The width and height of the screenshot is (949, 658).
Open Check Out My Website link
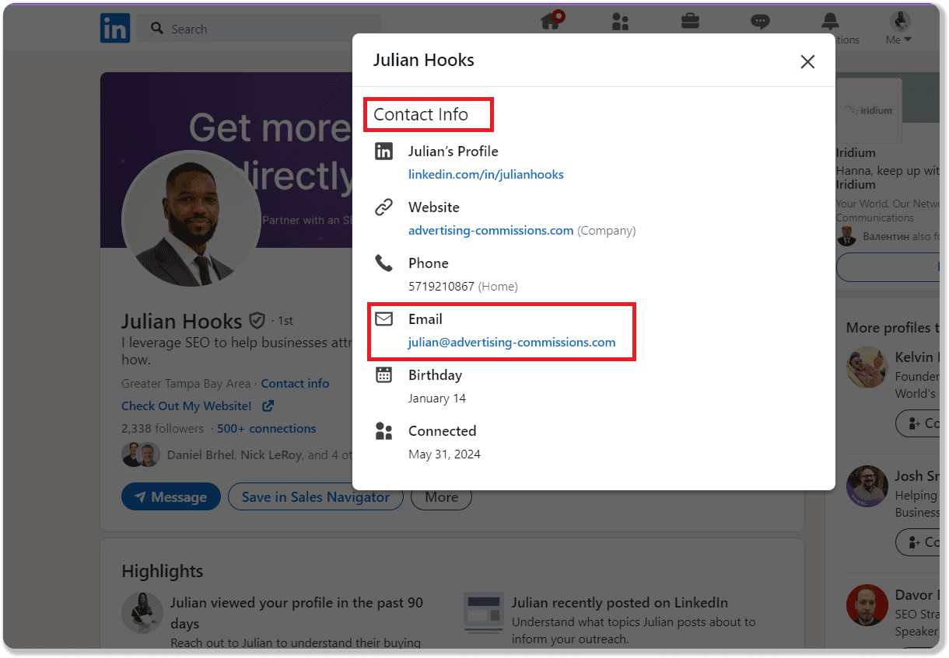coord(187,406)
